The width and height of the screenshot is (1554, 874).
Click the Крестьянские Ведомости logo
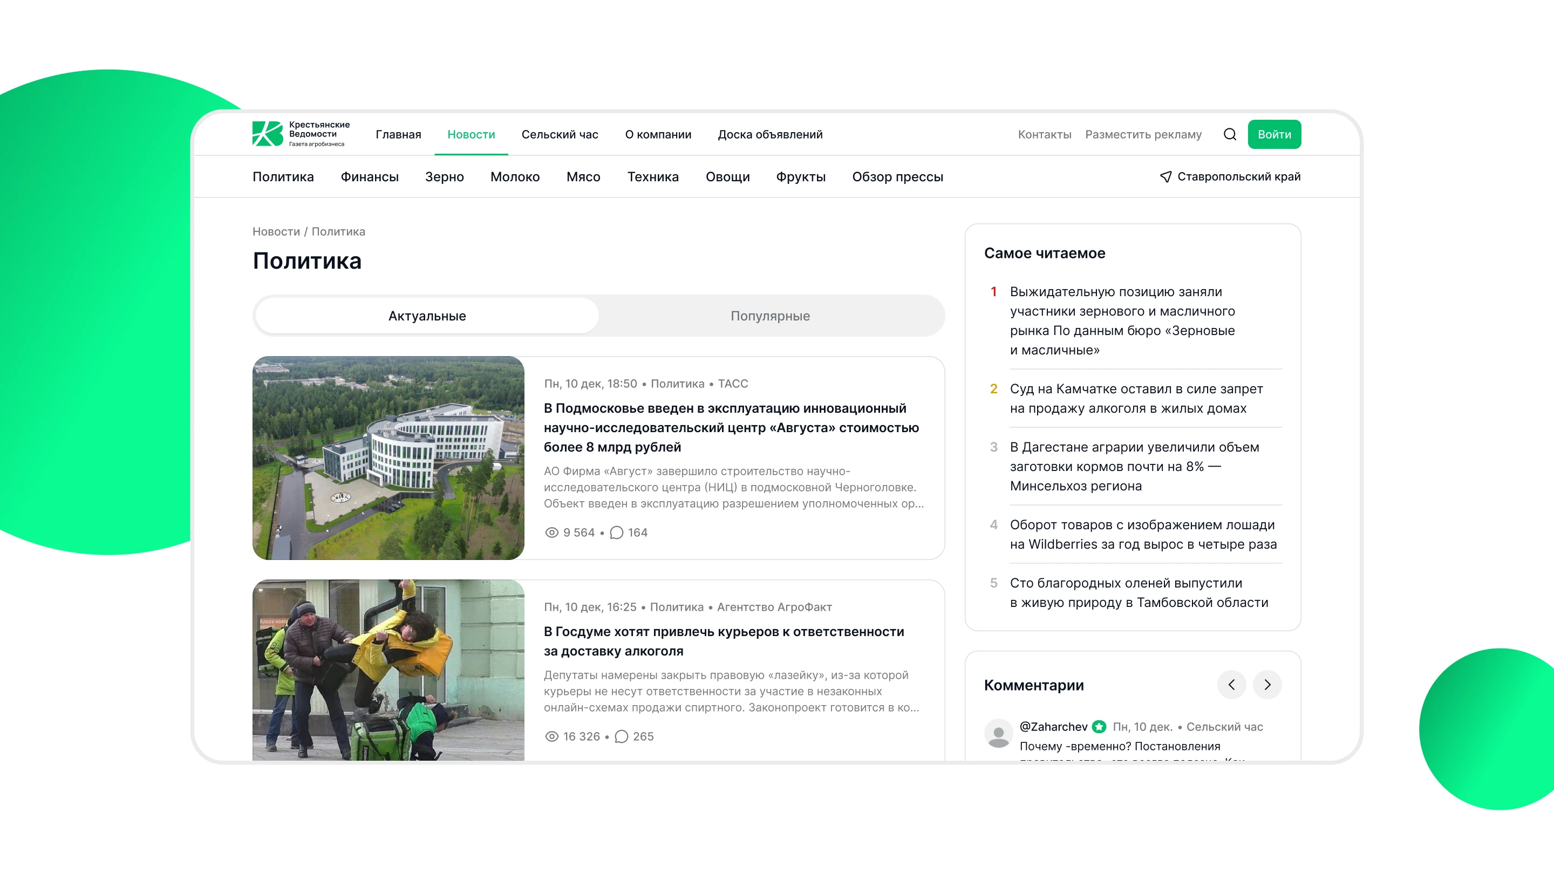point(301,134)
